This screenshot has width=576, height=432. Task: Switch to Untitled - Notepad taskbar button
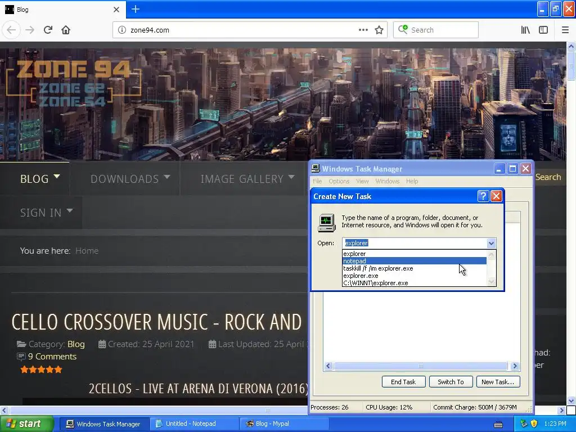coord(194,424)
